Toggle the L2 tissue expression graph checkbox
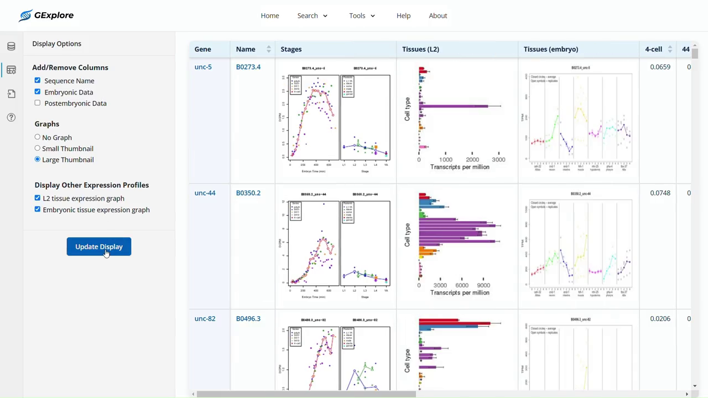 tap(38, 198)
